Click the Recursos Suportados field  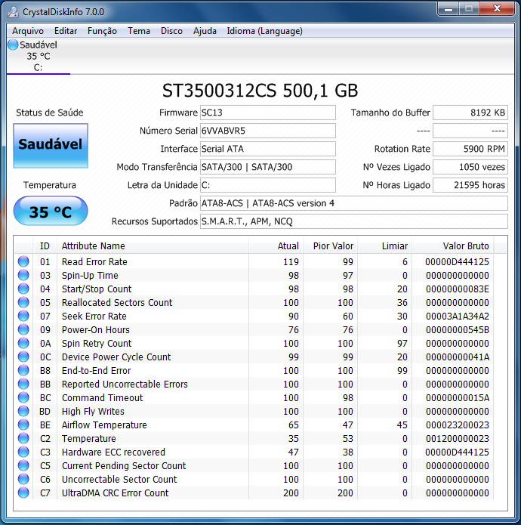pos(353,221)
